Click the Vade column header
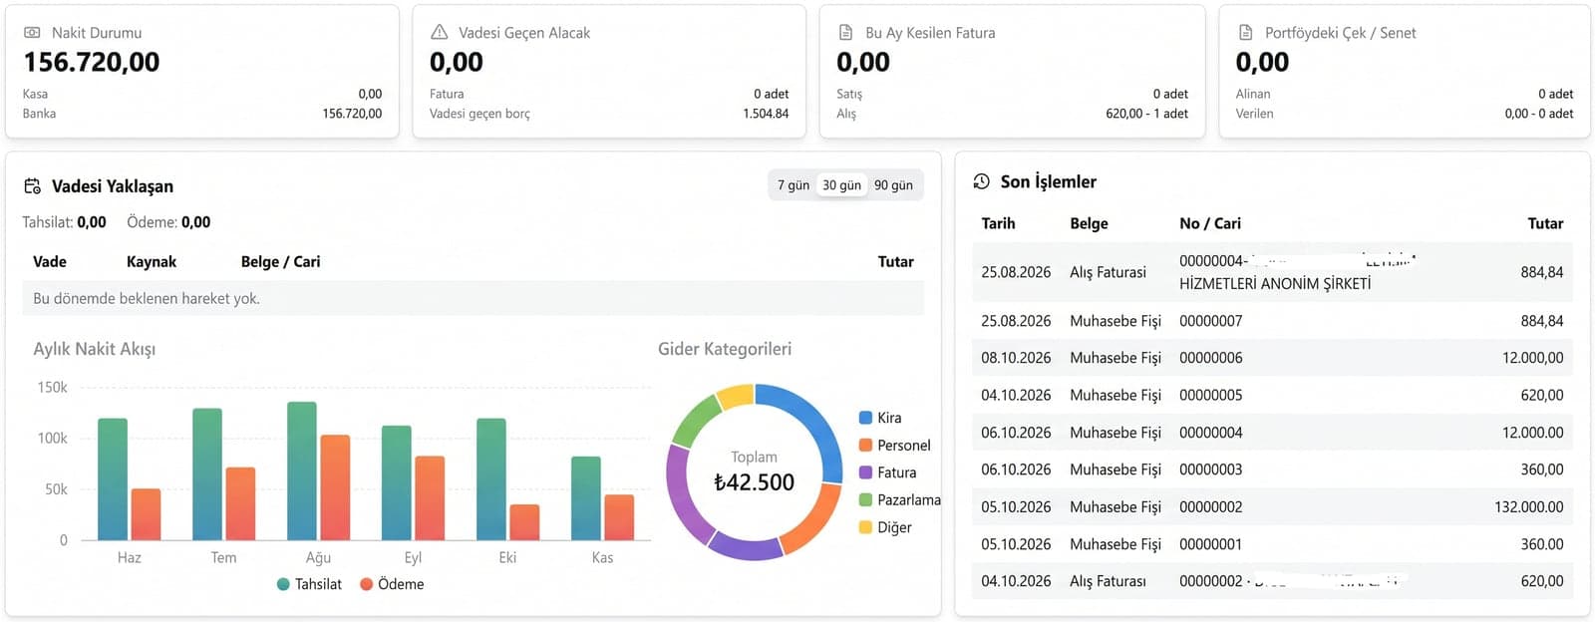 click(50, 262)
